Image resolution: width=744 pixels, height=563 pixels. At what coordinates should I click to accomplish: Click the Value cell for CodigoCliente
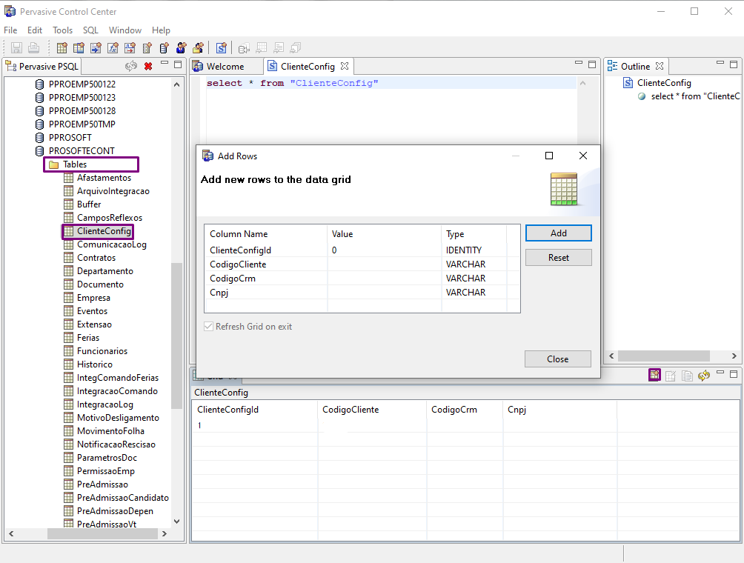point(384,264)
